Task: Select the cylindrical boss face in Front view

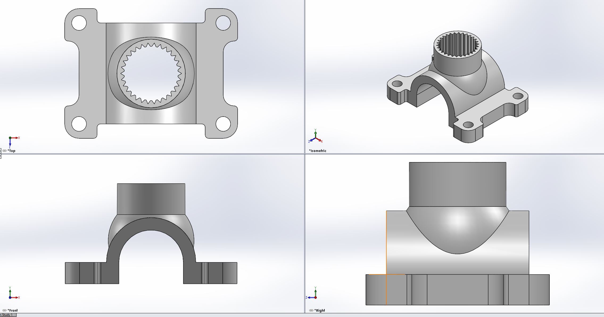Action: tap(151, 198)
